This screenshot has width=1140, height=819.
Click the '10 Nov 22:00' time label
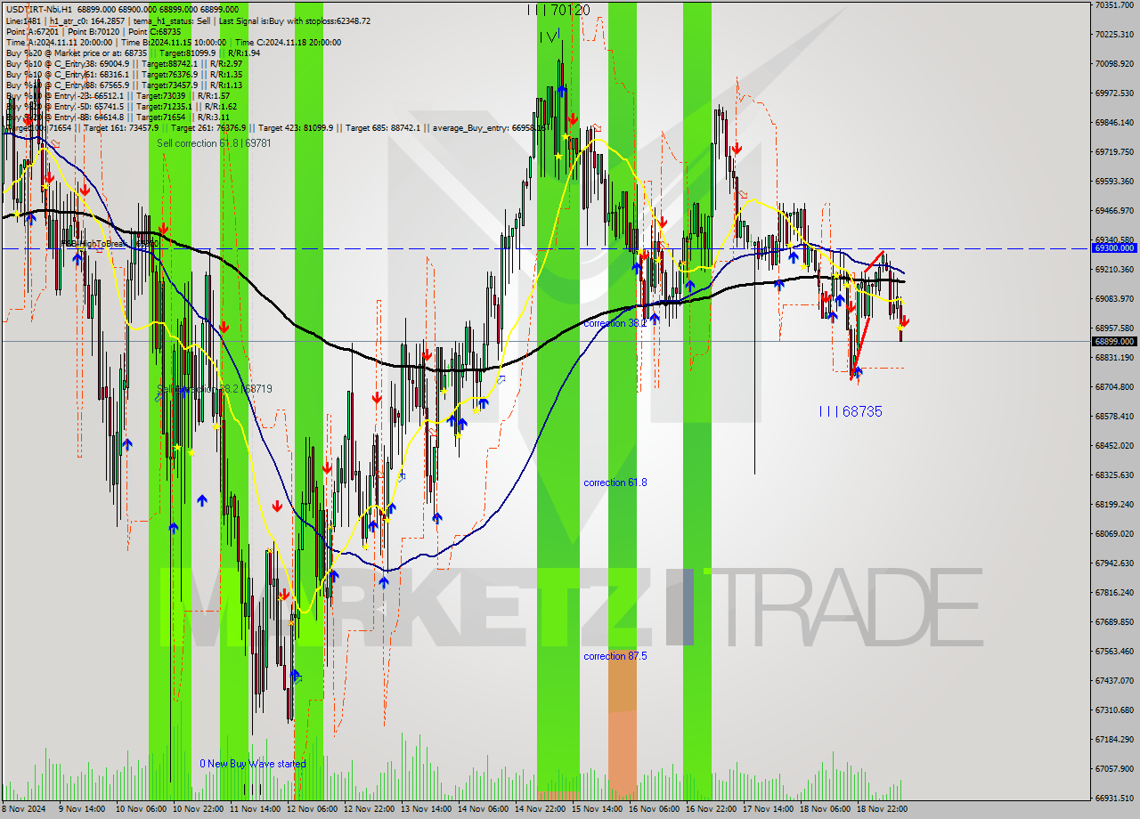(x=198, y=809)
